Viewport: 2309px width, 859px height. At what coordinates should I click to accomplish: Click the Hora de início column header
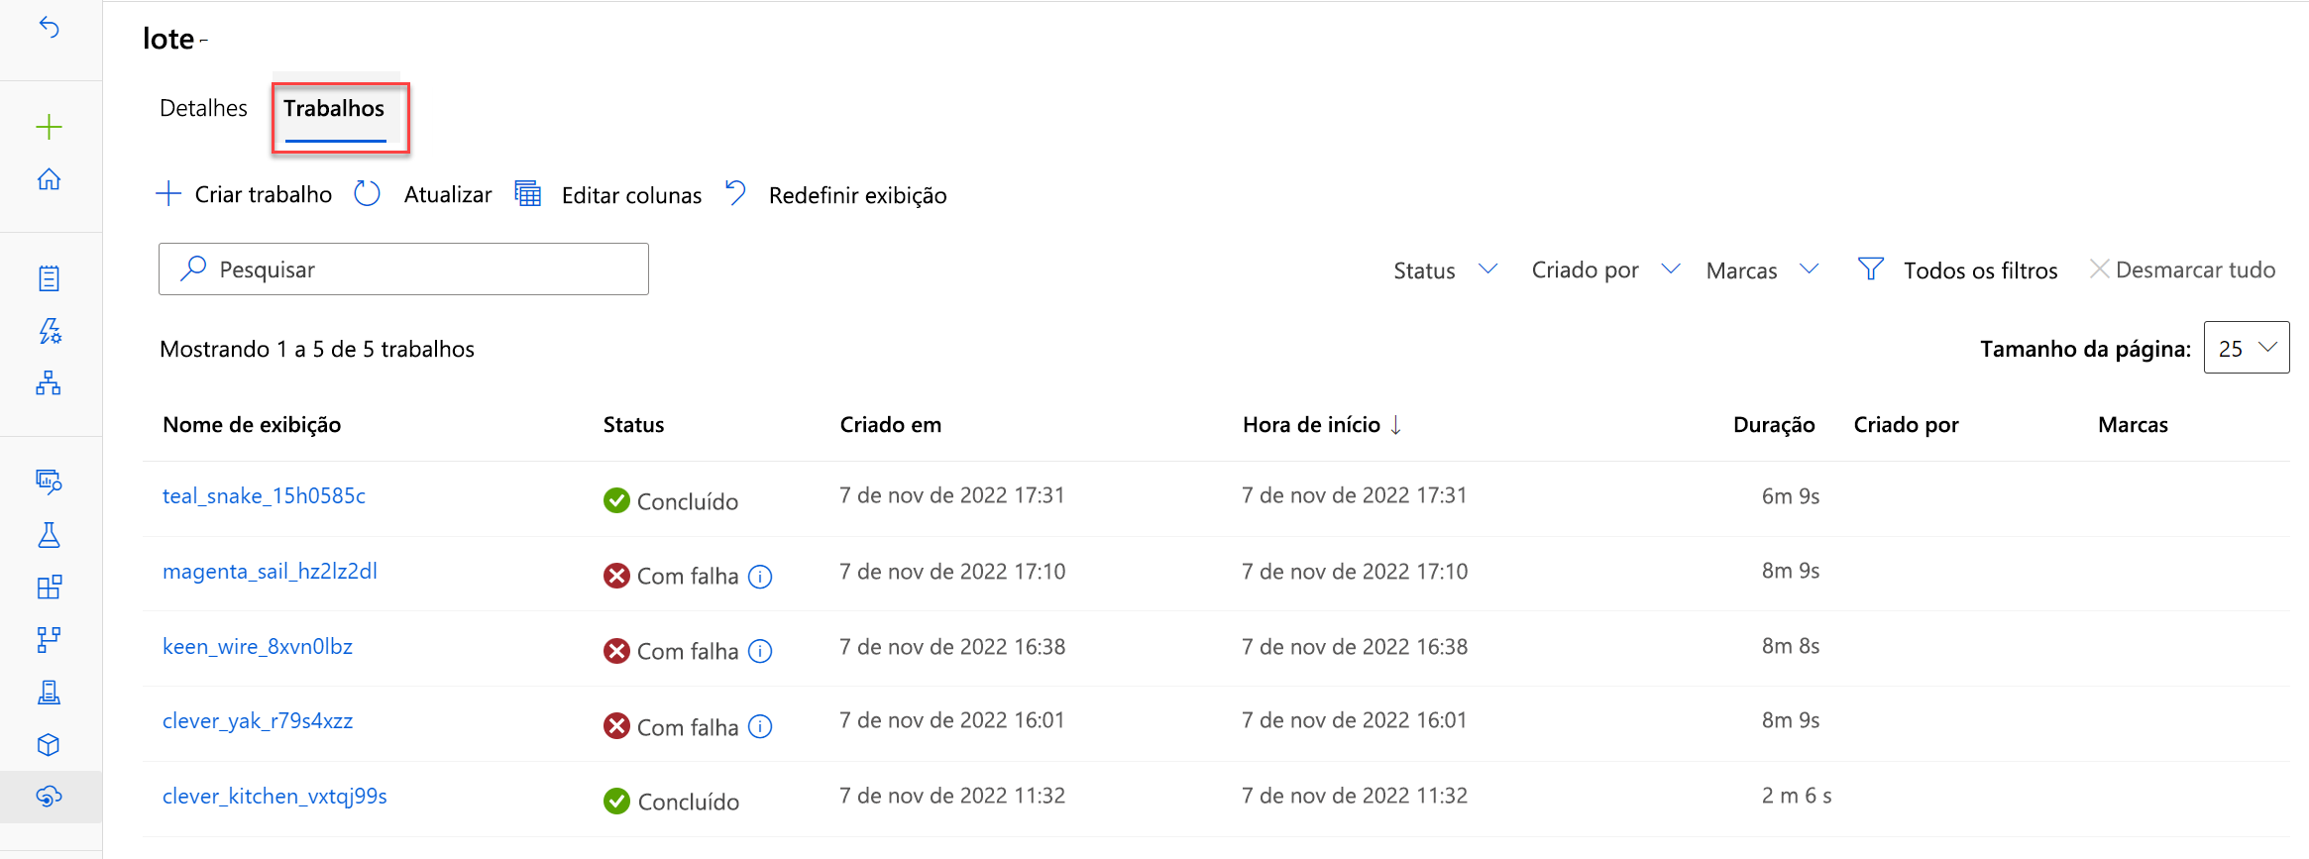pyautogui.click(x=1311, y=425)
